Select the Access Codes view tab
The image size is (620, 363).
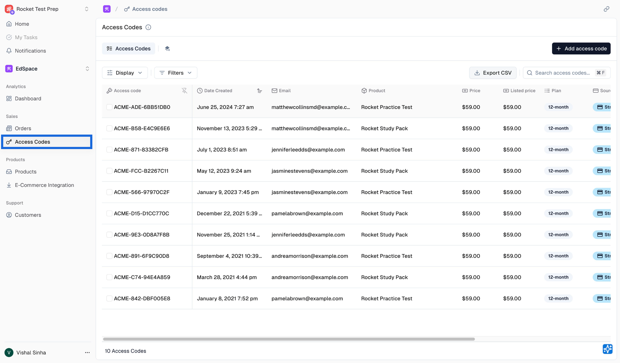[x=129, y=49]
